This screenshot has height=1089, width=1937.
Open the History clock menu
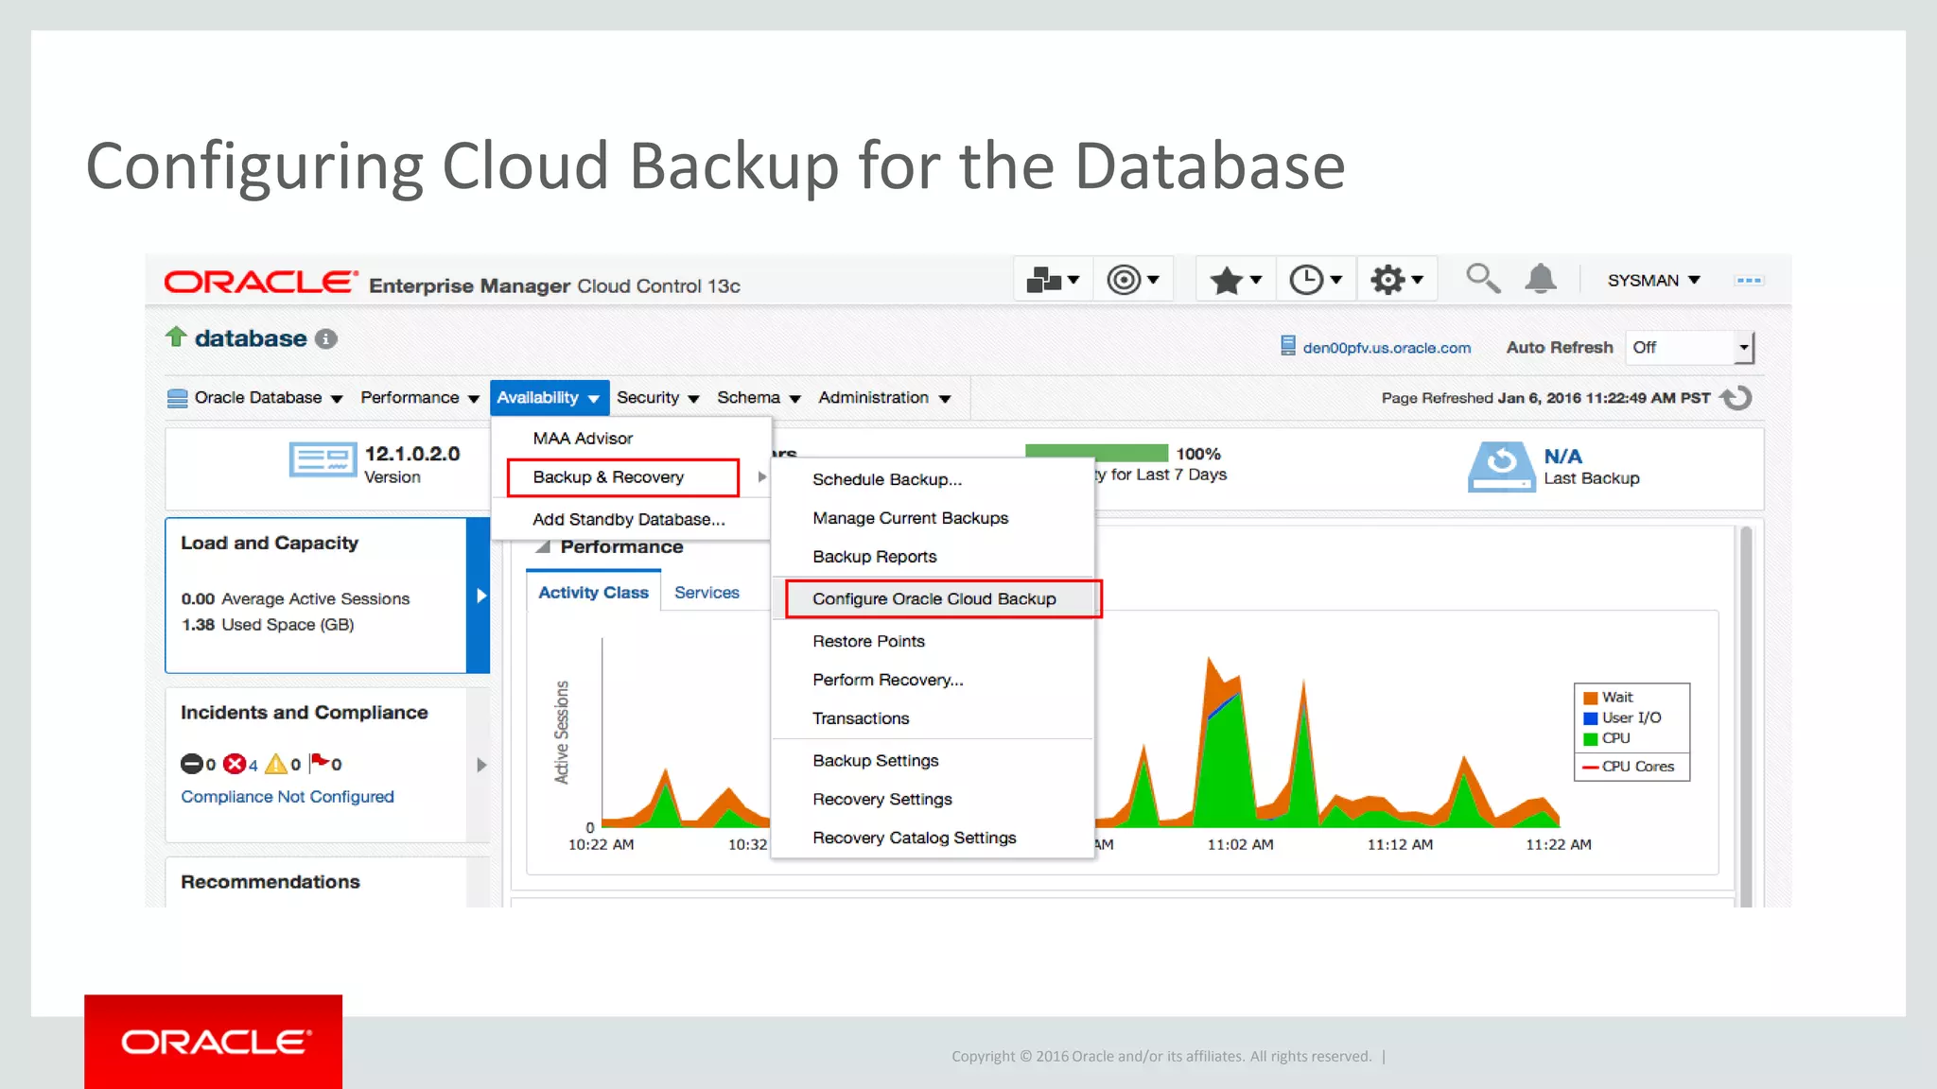1316,280
